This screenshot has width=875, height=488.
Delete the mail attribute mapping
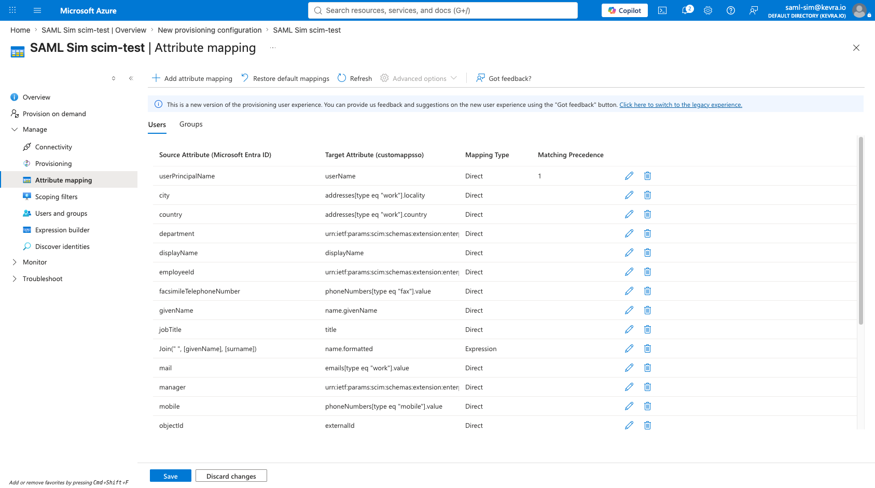(x=647, y=368)
